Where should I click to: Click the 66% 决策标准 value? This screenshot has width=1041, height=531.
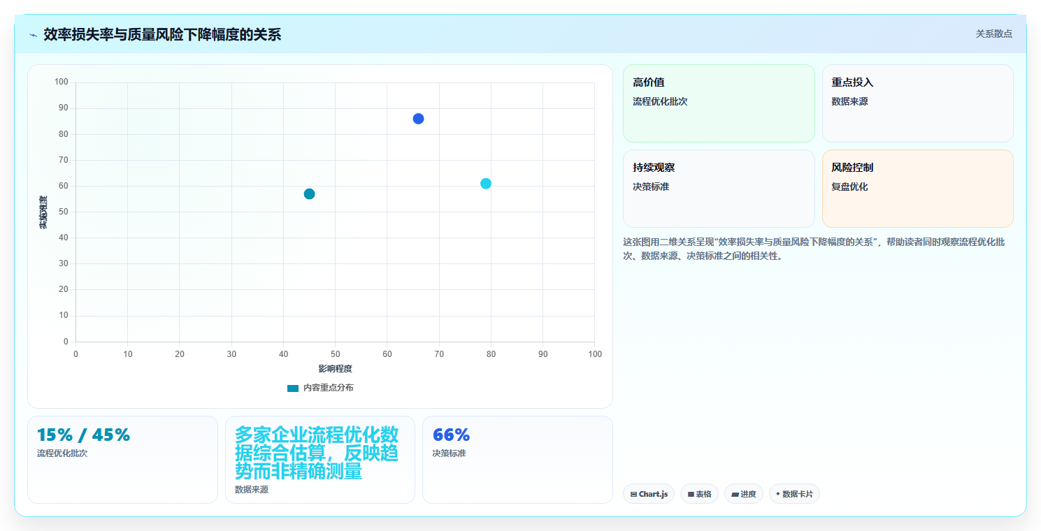click(451, 435)
